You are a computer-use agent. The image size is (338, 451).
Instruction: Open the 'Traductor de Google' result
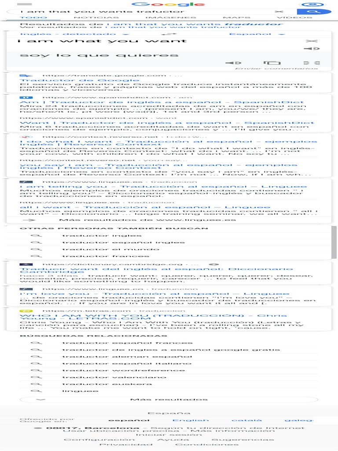tap(79, 80)
